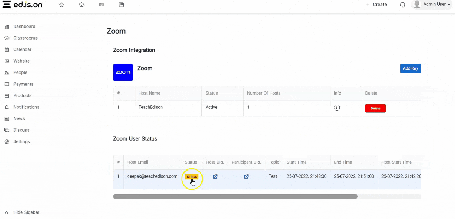Click the Notifications bell icon in the sidebar

point(7,107)
